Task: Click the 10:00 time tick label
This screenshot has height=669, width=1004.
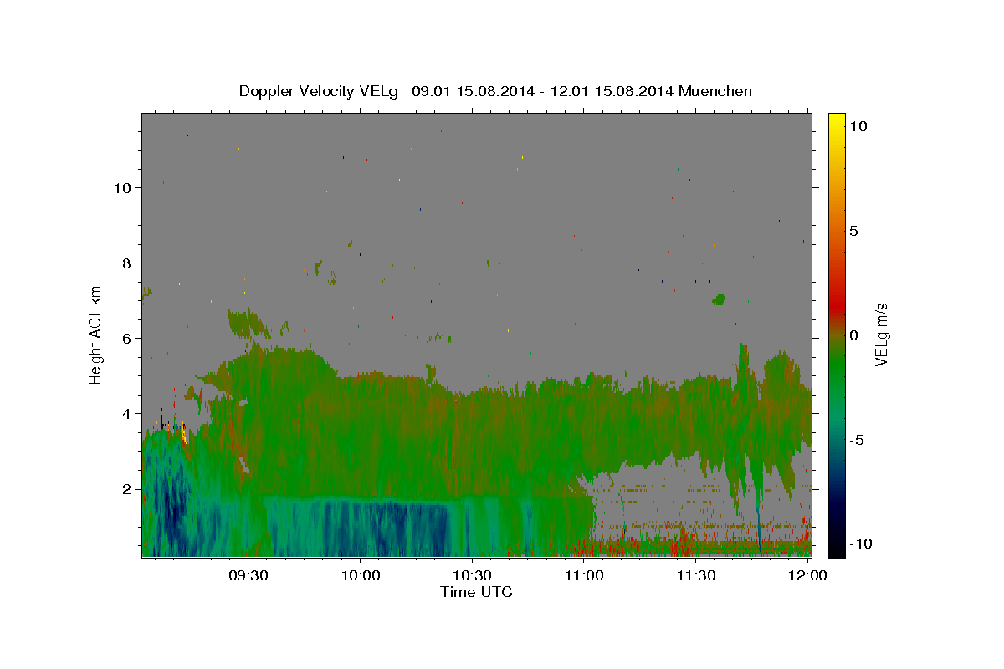Action: 361,575
